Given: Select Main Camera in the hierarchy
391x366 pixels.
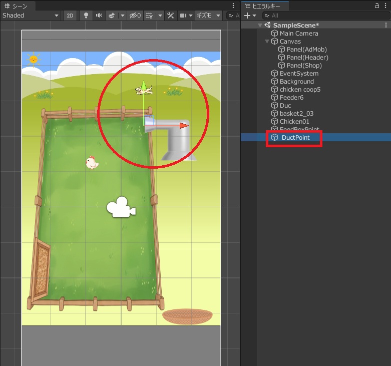Looking at the screenshot, I should (298, 34).
